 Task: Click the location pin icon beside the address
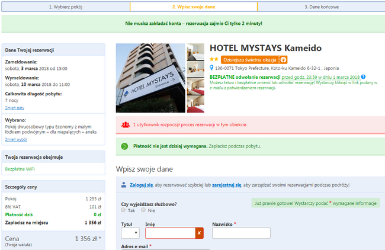tap(211, 68)
